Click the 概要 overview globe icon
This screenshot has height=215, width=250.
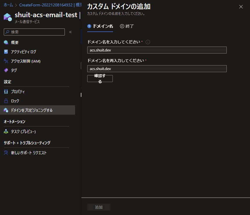click(6, 42)
